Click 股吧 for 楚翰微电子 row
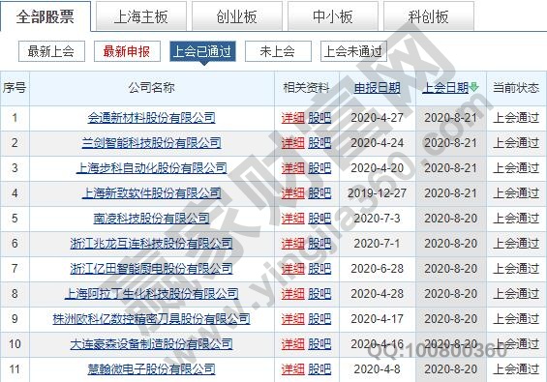Viewport: 547px width, 382px height. (319, 369)
